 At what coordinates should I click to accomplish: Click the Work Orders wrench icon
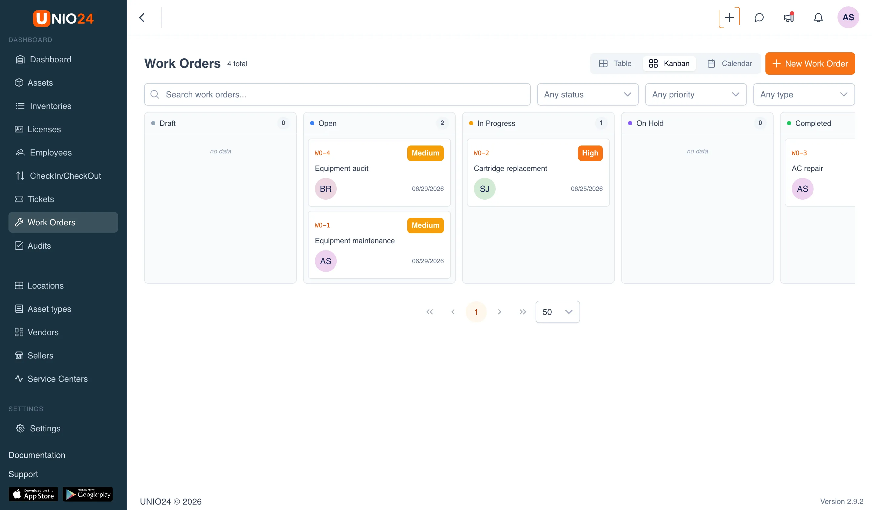pos(19,222)
